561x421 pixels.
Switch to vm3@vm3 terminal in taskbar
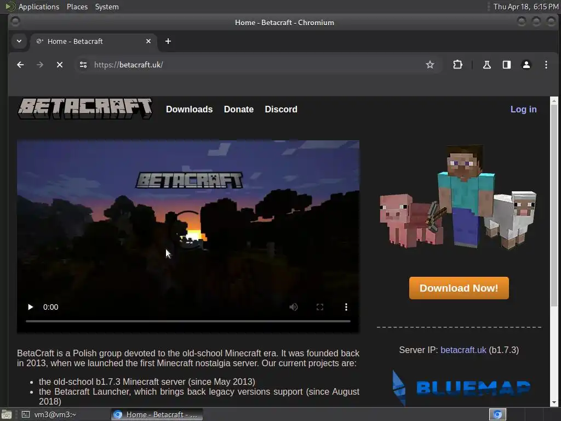(64, 414)
